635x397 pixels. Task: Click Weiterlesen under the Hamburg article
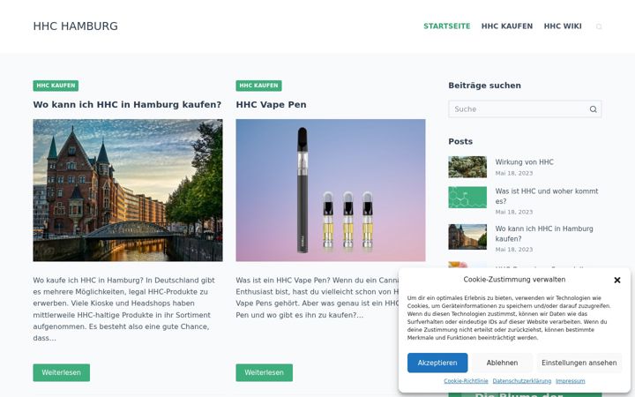(x=61, y=372)
